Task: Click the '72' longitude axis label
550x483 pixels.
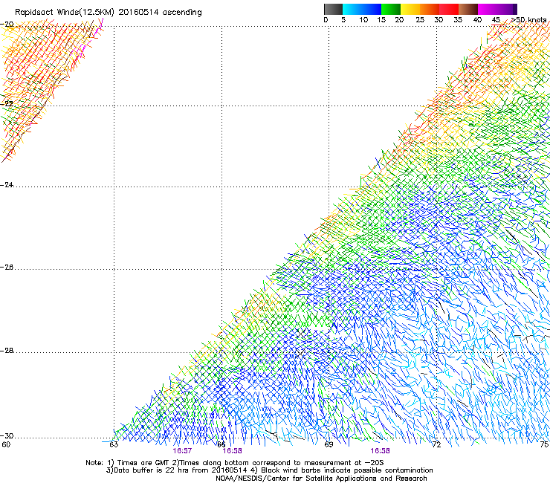Action: click(x=436, y=445)
